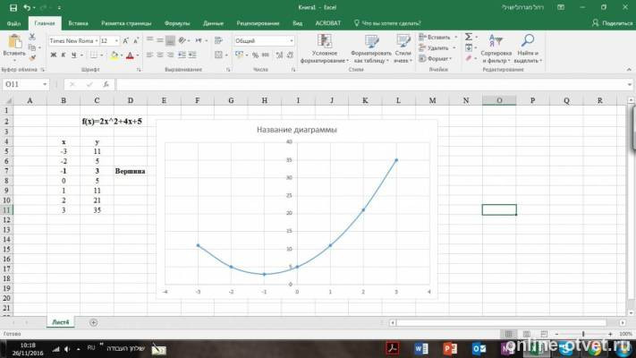Image resolution: width=636 pixels, height=358 pixels.
Task: Add a new sheet with the plus icon
Action: pyautogui.click(x=93, y=322)
